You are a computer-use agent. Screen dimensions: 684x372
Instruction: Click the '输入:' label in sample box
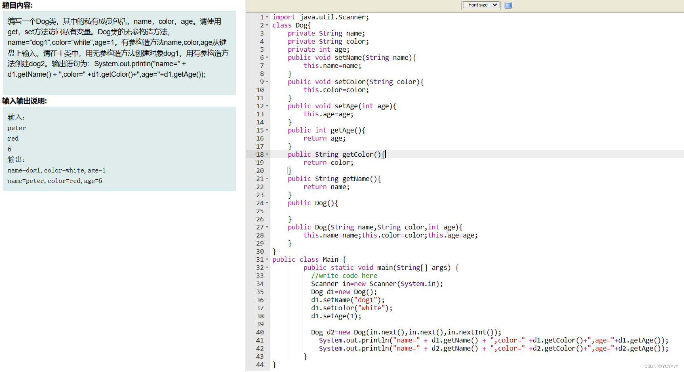tap(17, 117)
